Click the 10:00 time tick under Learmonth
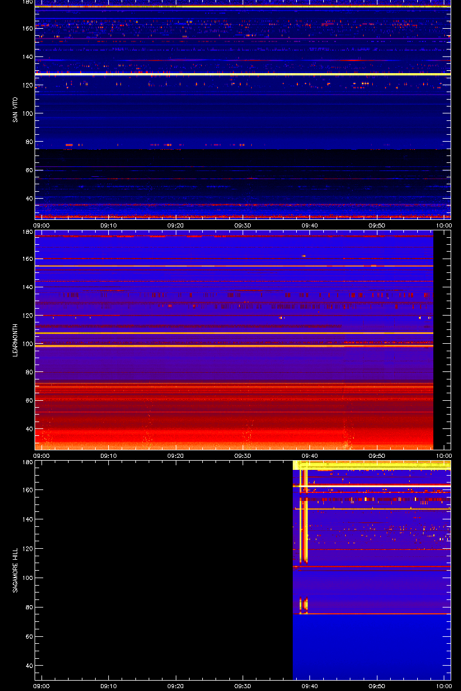The width and height of the screenshot is (461, 691). [444, 456]
